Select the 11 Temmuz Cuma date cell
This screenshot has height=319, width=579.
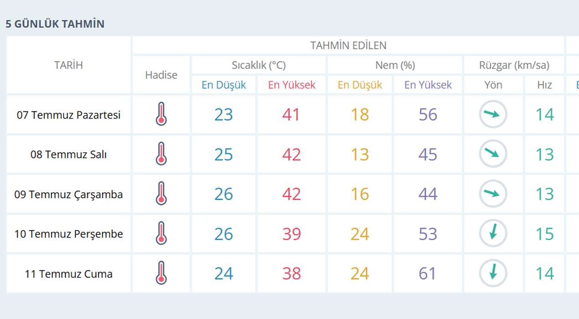pyautogui.click(x=68, y=274)
